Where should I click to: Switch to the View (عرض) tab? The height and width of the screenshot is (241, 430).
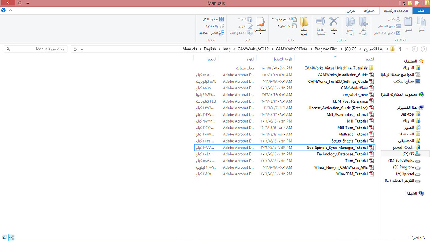point(351,11)
